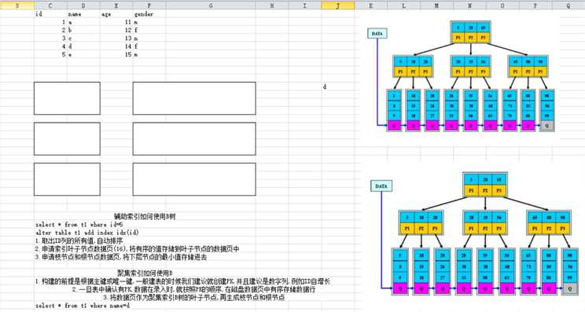
Task: Click "select * from t1 where name=d"
Action: [x=83, y=306]
